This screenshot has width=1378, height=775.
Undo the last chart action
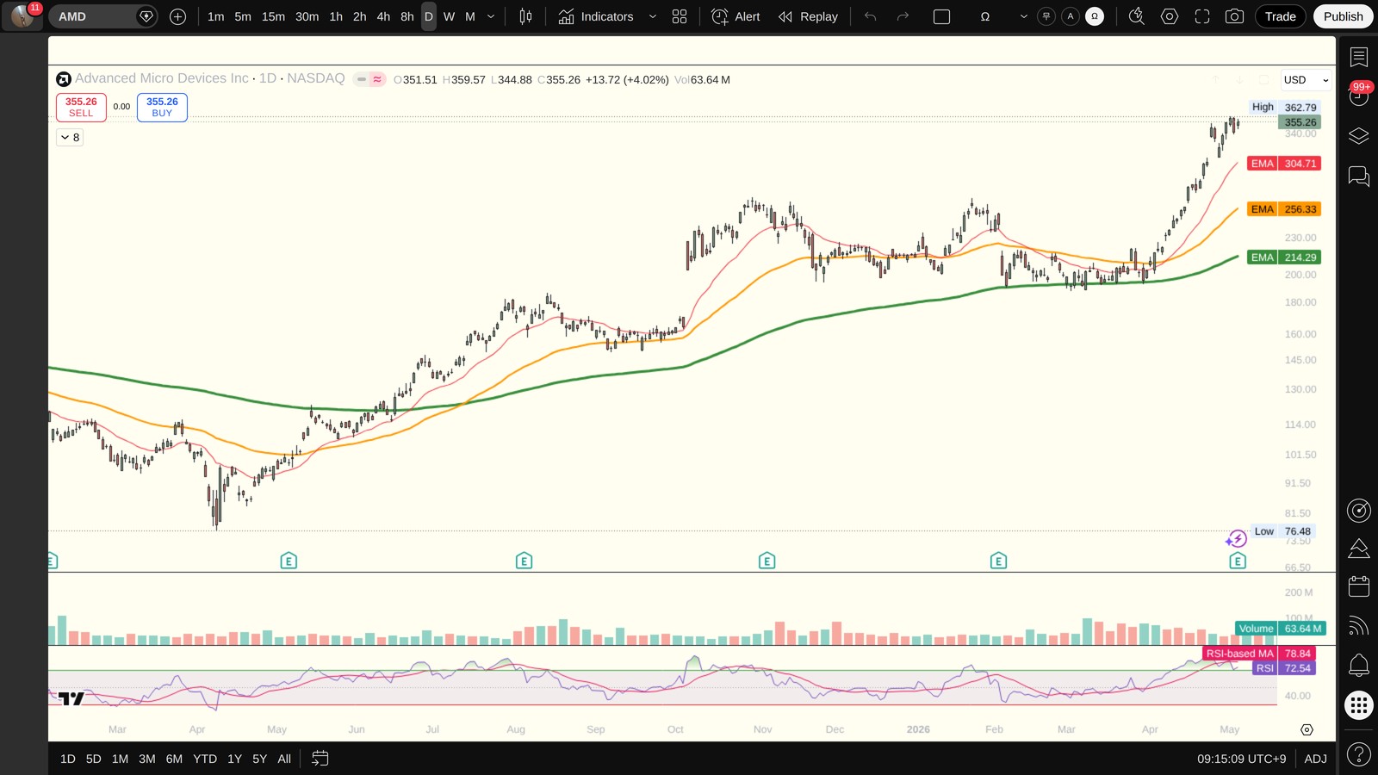pyautogui.click(x=871, y=16)
